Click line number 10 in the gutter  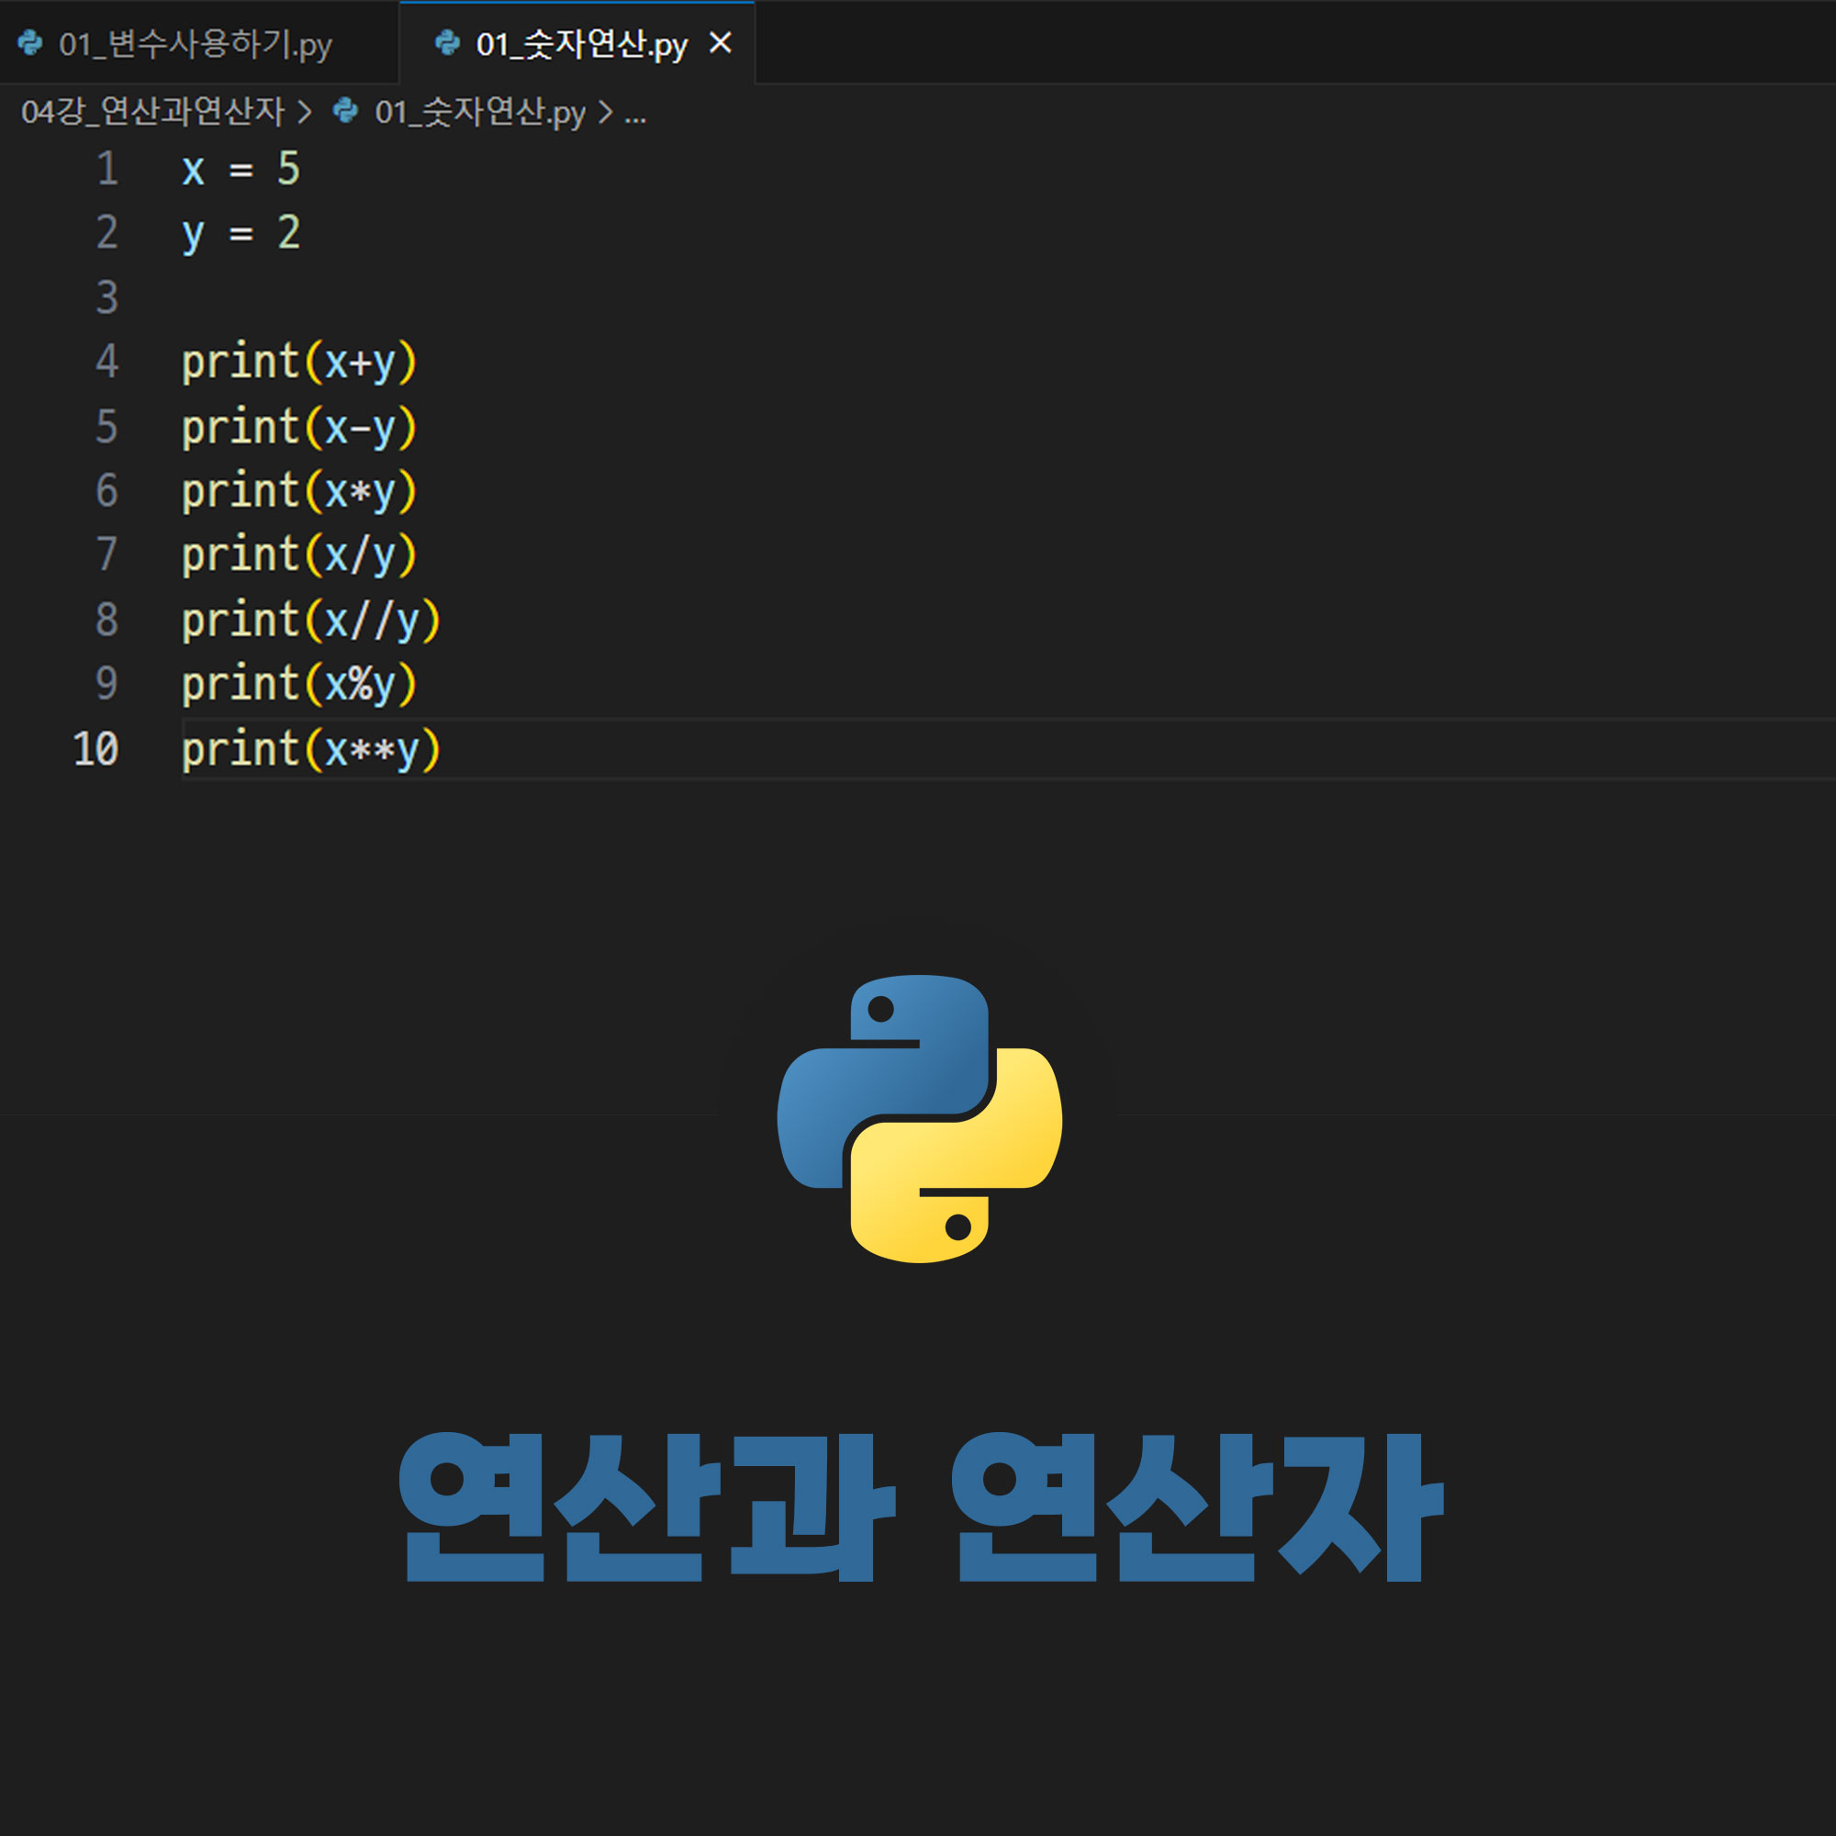(96, 749)
